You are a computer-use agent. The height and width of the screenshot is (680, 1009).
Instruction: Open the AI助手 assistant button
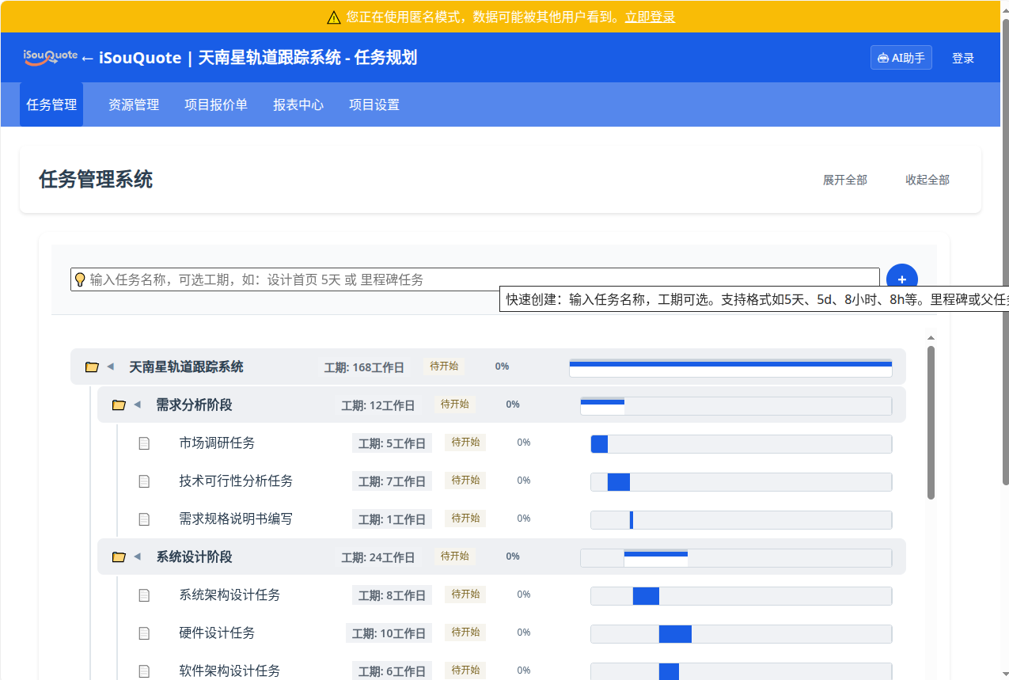coord(901,58)
